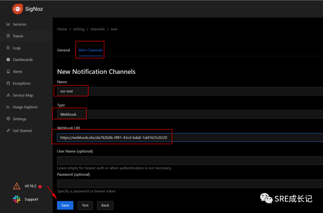Select the Alert Channels tab

click(90, 50)
